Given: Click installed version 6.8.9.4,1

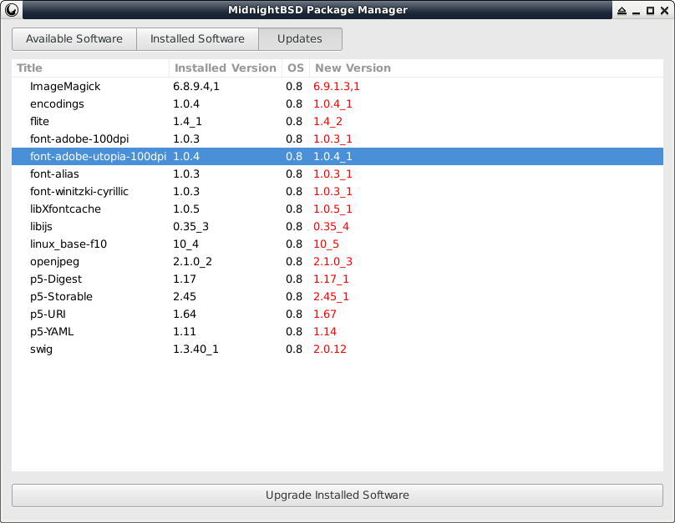Looking at the screenshot, I should [x=195, y=87].
